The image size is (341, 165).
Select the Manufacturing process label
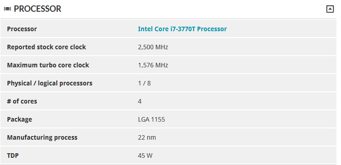(x=42, y=137)
